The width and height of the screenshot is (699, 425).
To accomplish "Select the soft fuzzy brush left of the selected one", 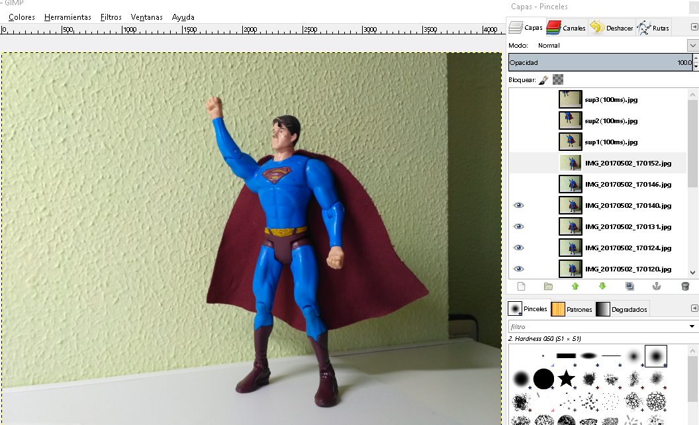I will tap(633, 356).
